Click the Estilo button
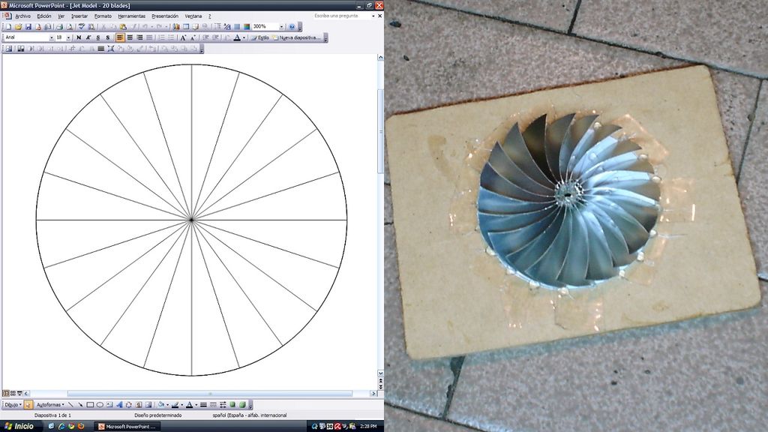Image resolution: width=768 pixels, height=432 pixels. click(260, 37)
